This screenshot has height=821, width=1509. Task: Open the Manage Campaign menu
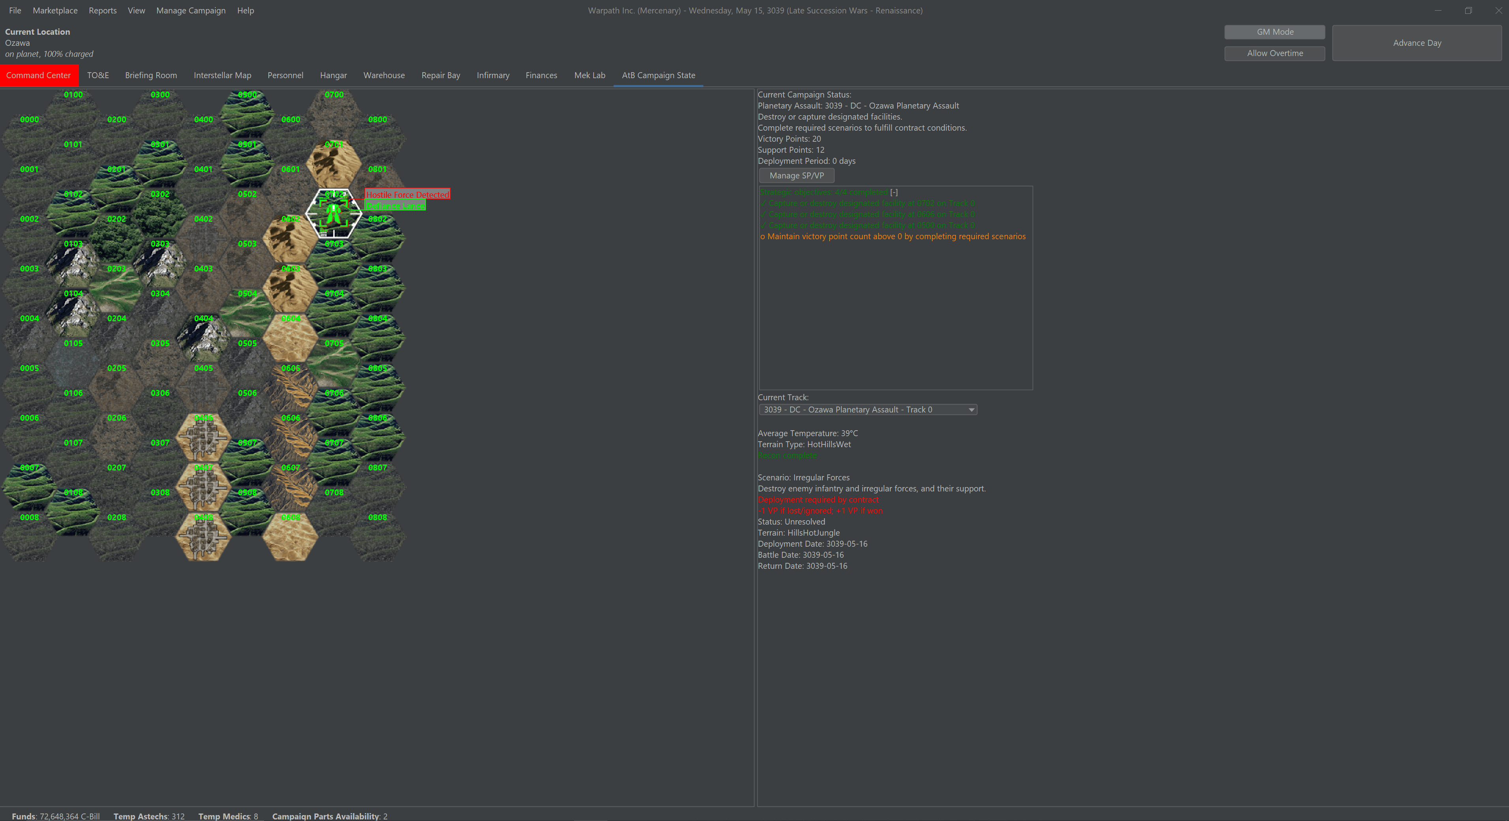[190, 10]
